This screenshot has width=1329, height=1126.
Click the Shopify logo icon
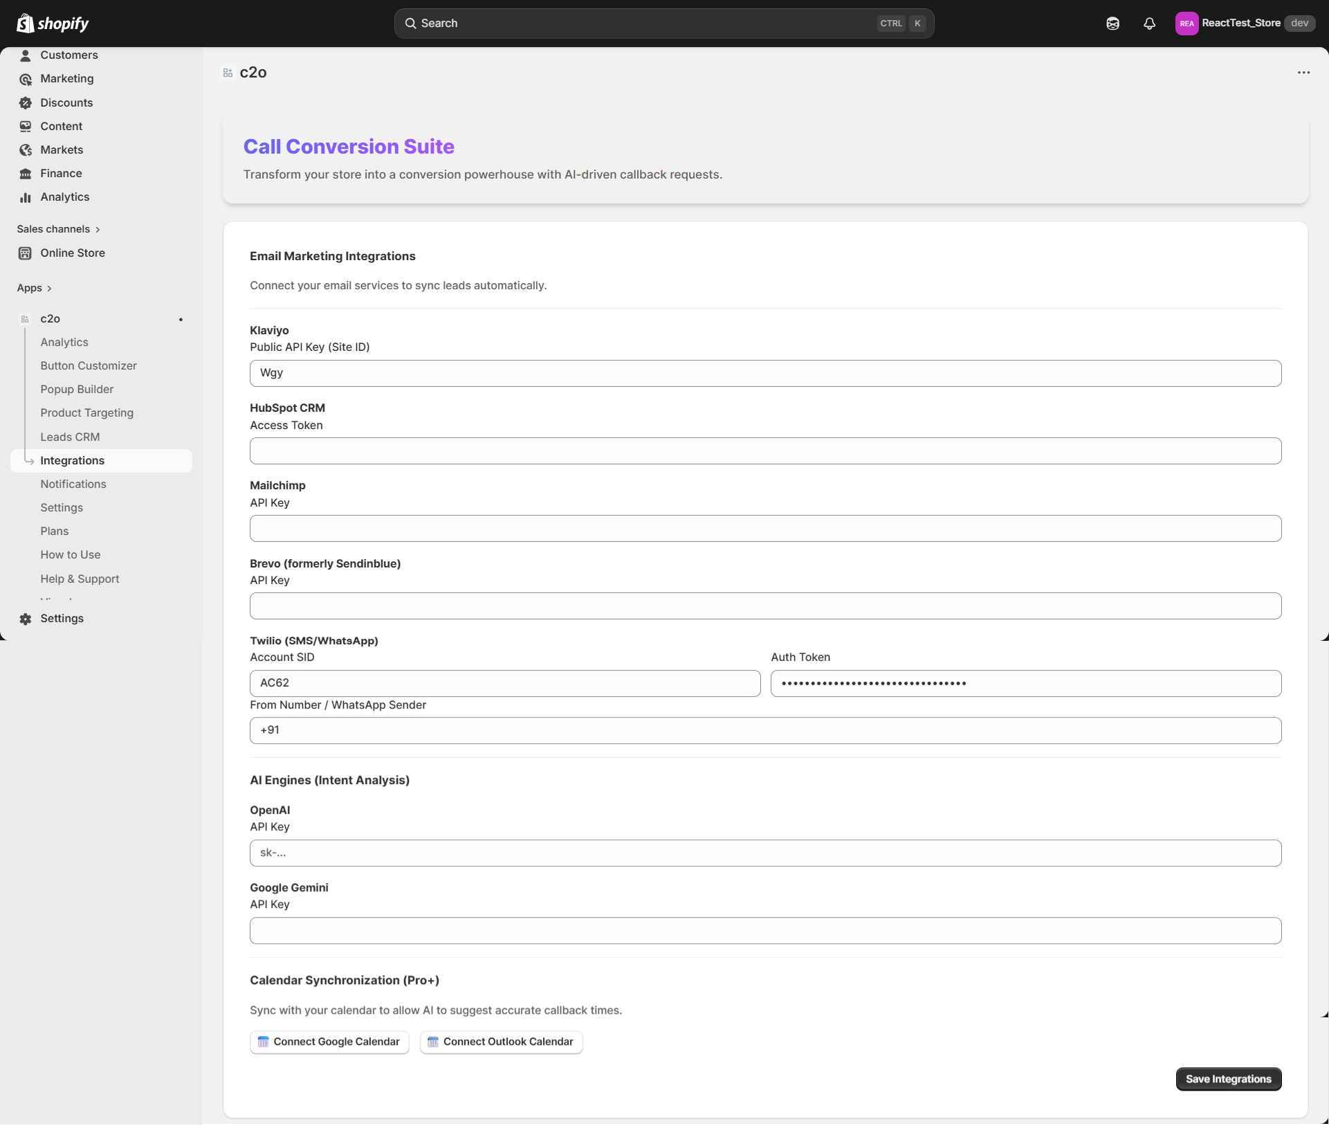pyautogui.click(x=26, y=24)
